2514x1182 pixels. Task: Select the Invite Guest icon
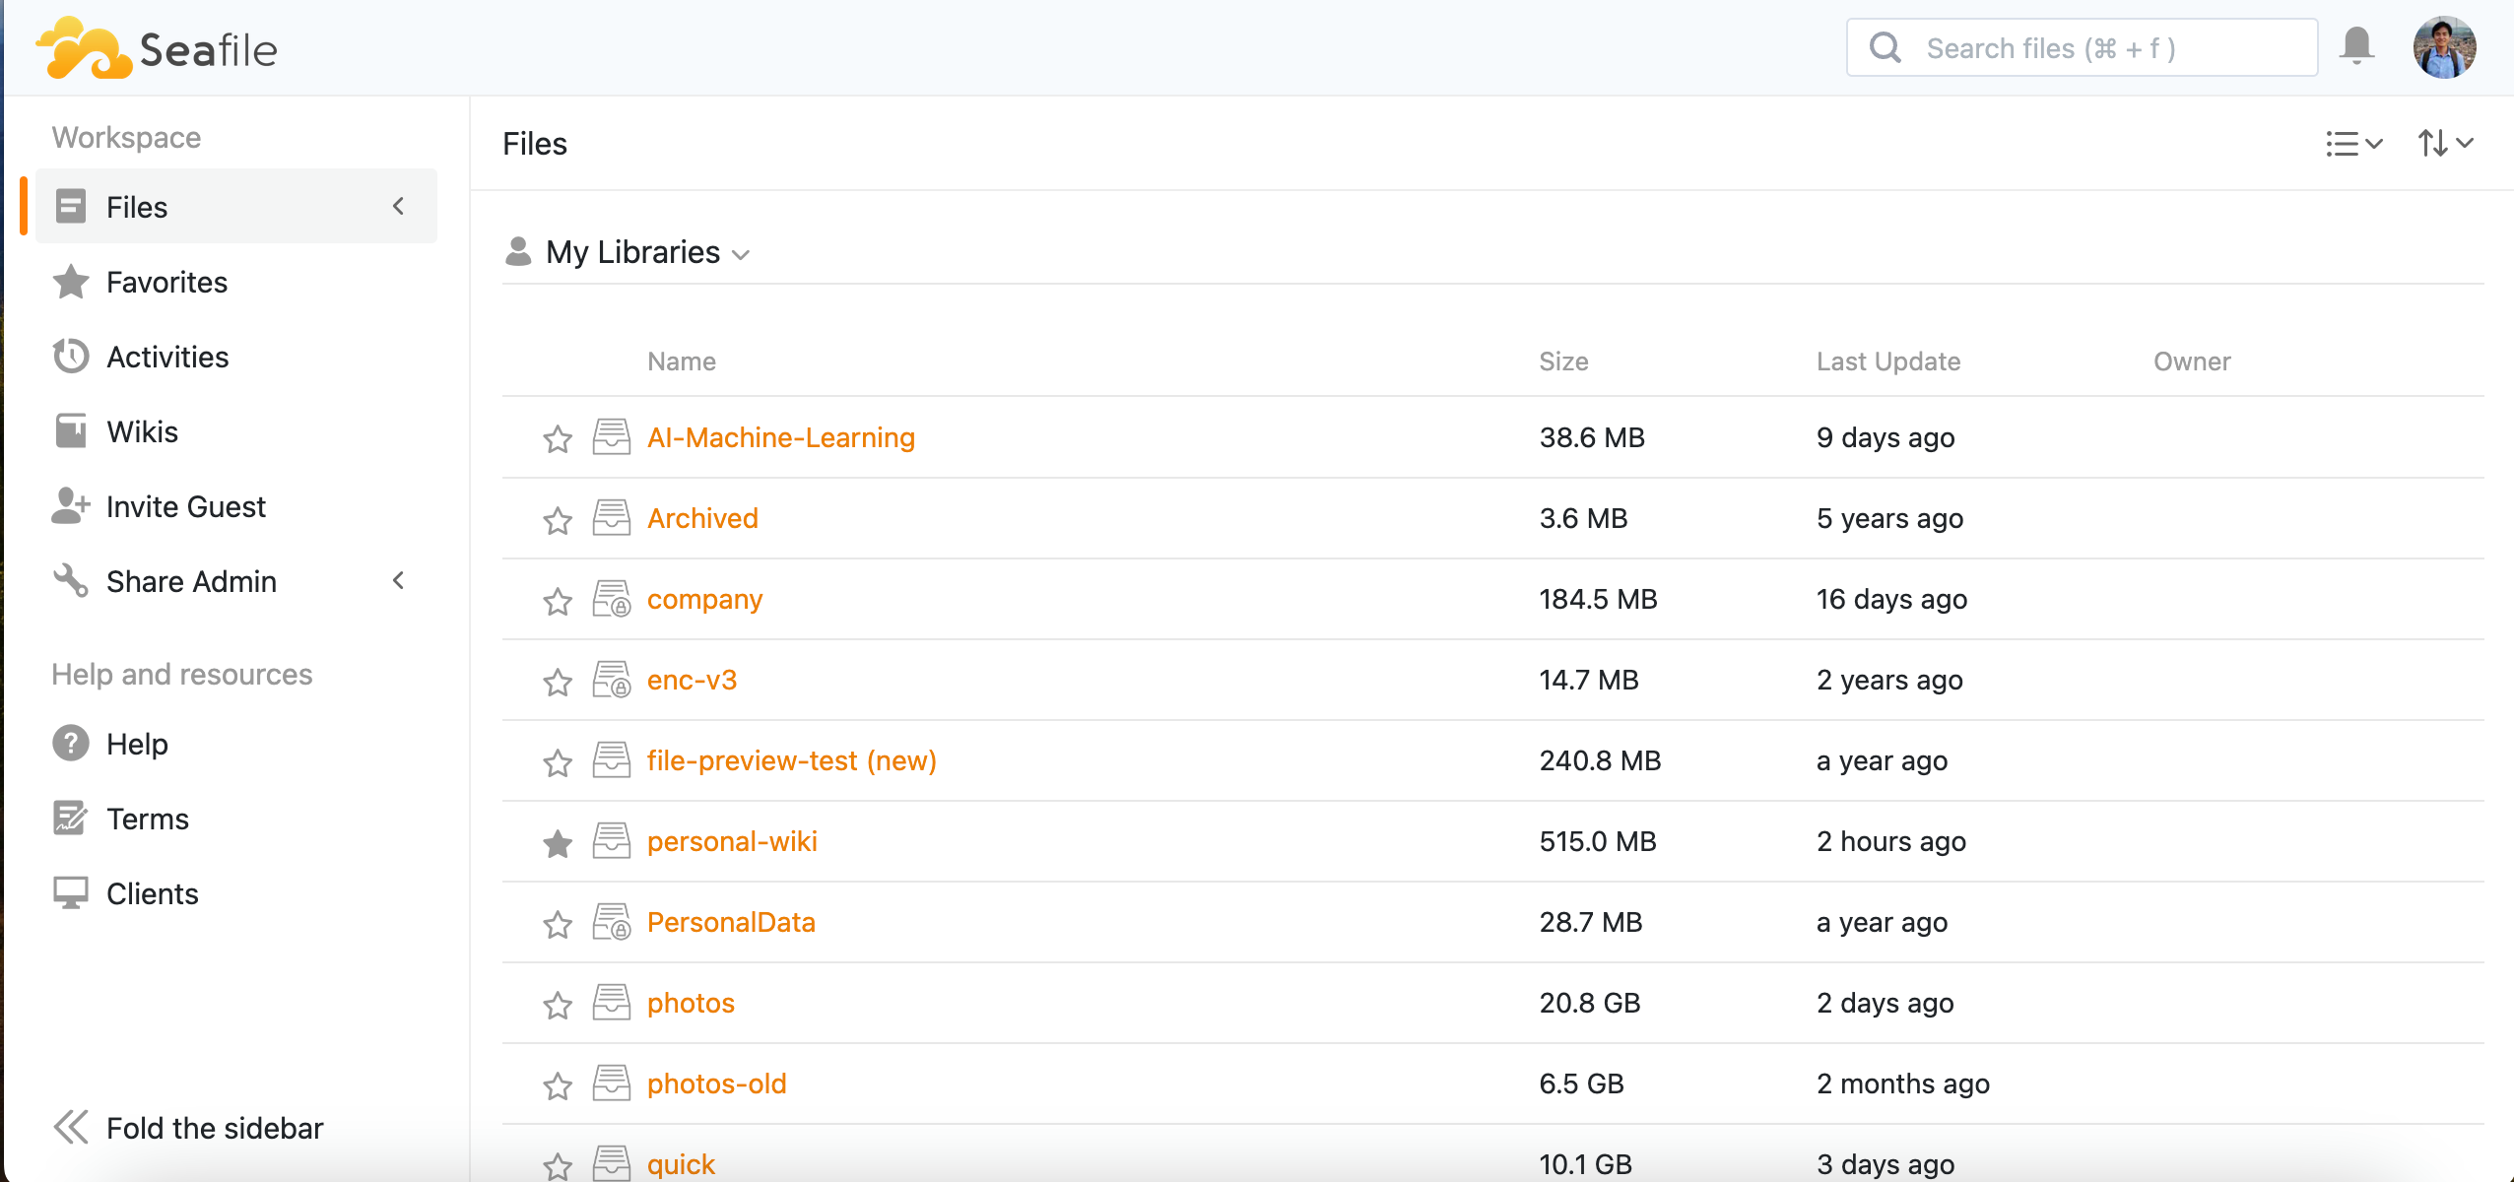click(x=69, y=505)
